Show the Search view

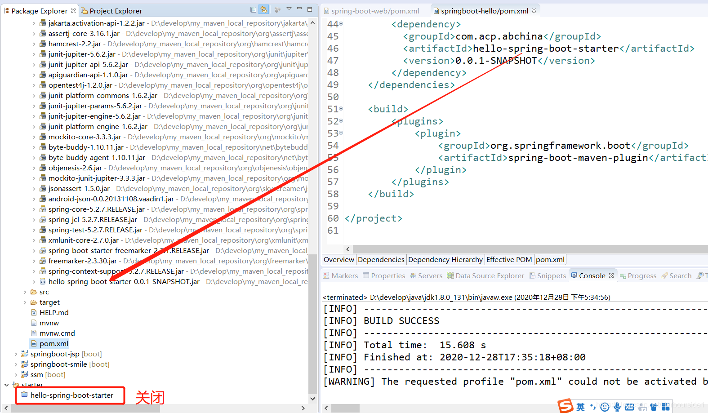pyautogui.click(x=677, y=276)
